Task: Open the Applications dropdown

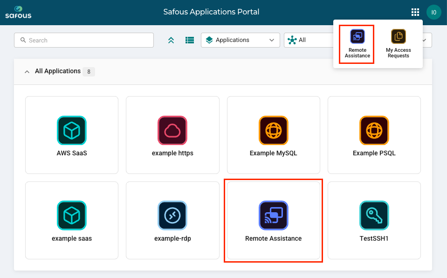Action: click(x=241, y=40)
